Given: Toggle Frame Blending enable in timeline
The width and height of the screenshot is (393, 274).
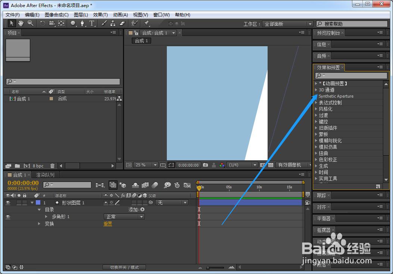Looking at the screenshot, I should pyautogui.click(x=145, y=185).
